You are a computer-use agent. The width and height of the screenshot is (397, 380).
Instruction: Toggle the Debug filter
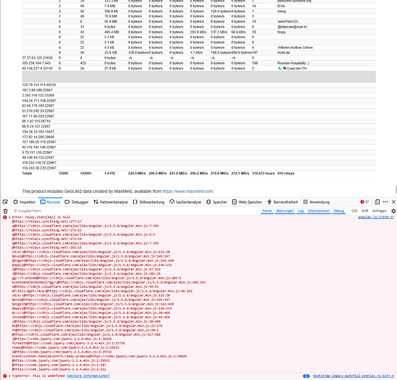[338, 211]
